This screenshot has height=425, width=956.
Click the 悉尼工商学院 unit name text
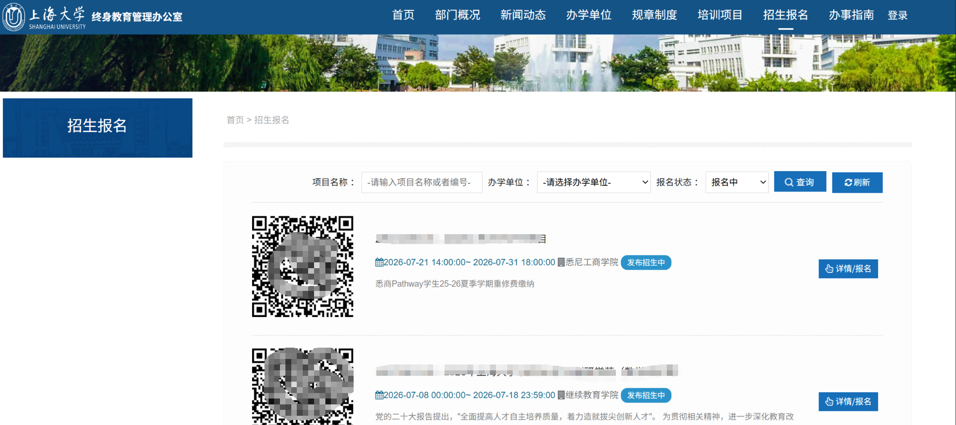[592, 262]
